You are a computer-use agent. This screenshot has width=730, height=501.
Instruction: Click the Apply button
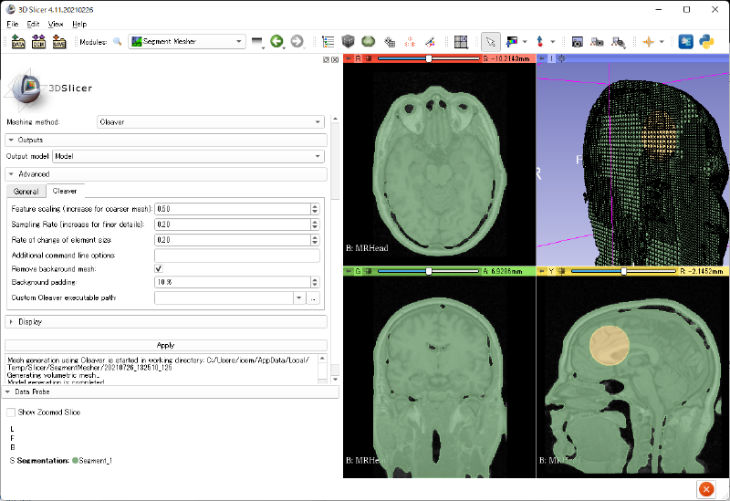[165, 345]
